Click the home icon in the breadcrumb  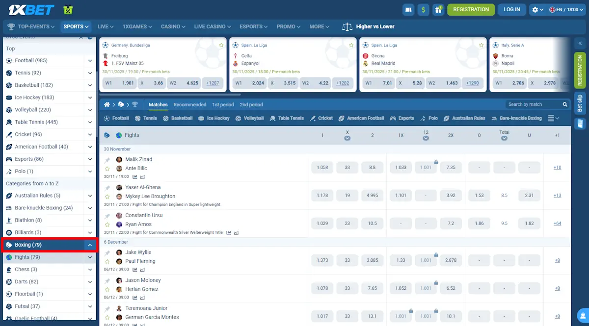tap(107, 104)
